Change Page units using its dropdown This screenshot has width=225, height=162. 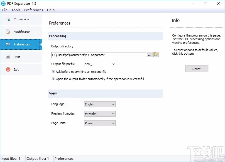(x=112, y=123)
